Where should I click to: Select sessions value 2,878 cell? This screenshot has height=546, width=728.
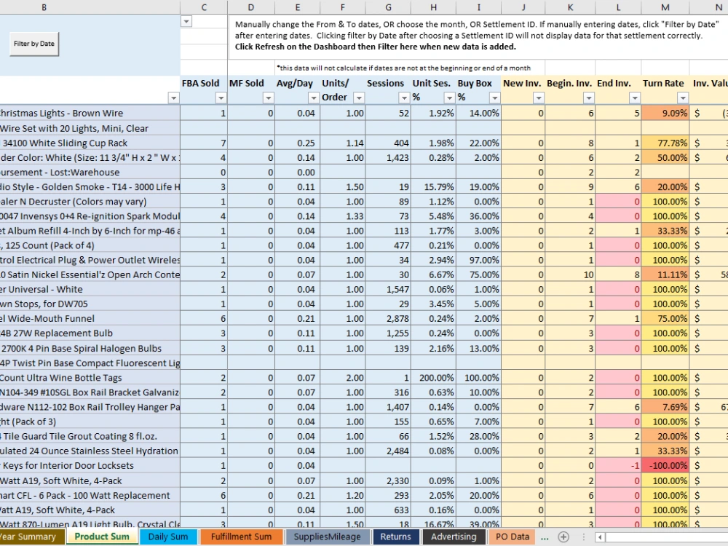(x=388, y=319)
